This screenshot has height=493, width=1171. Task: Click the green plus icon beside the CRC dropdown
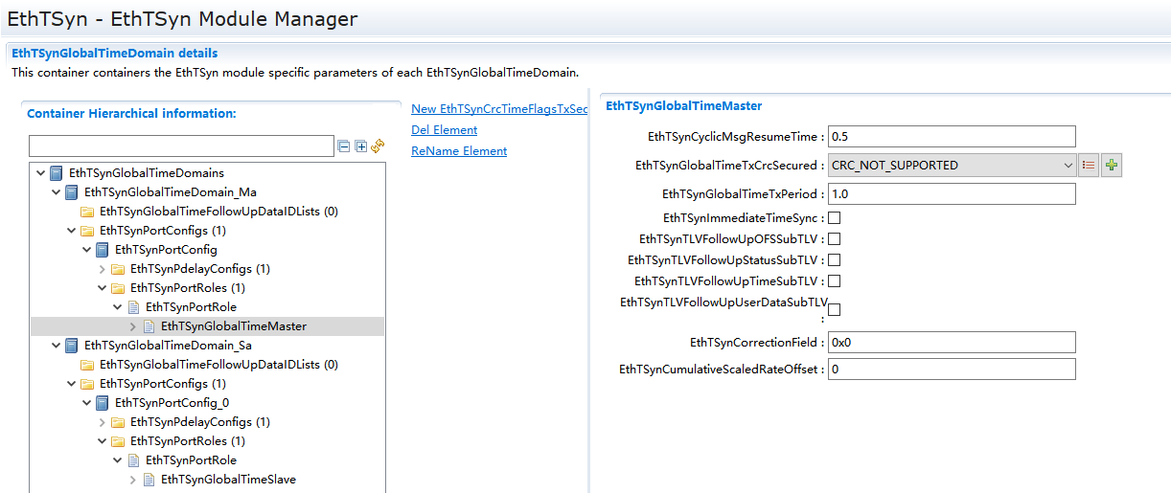1112,166
